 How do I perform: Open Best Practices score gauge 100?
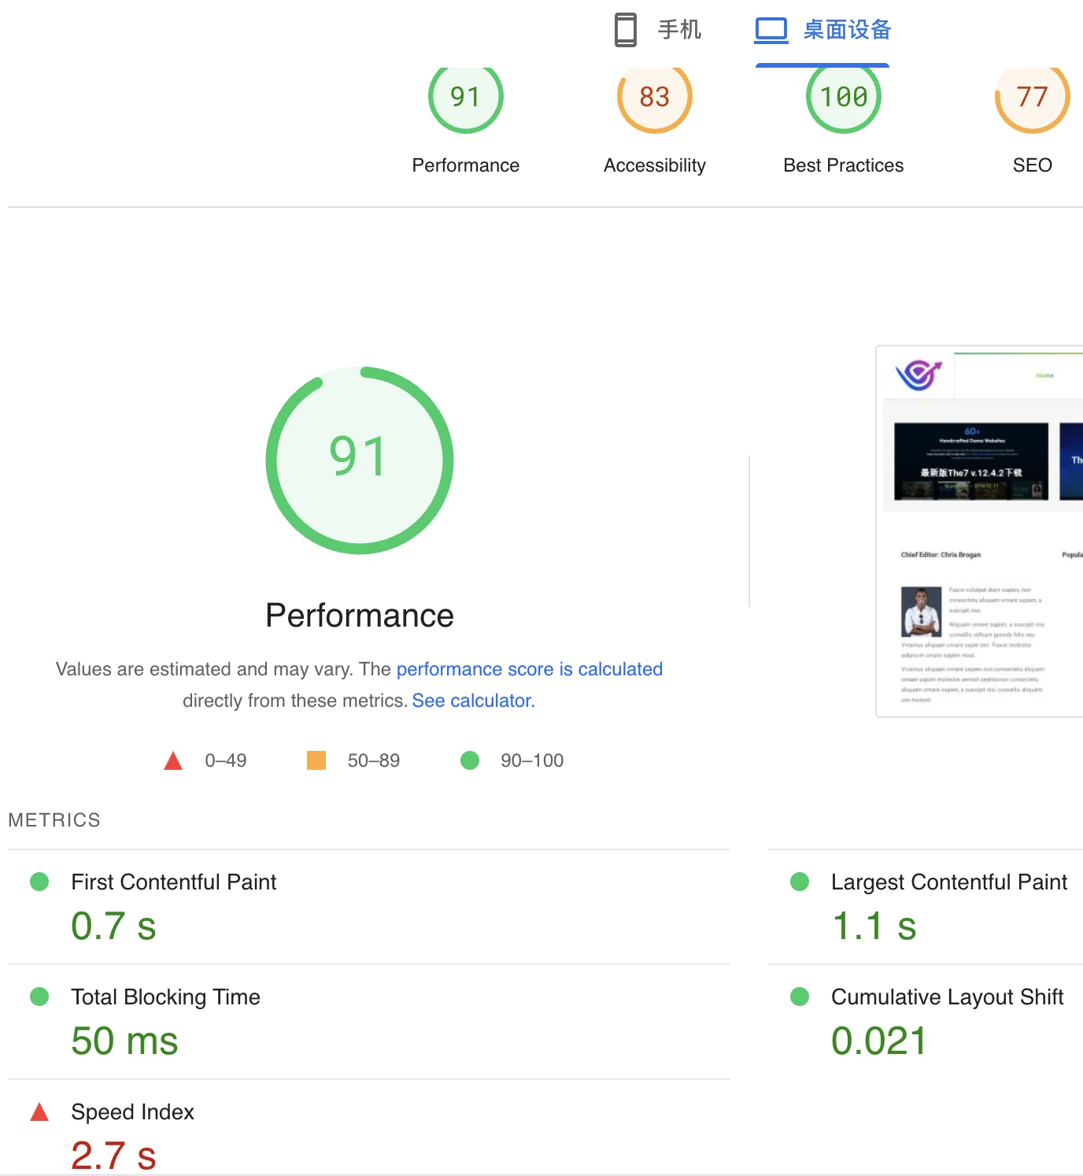843,98
